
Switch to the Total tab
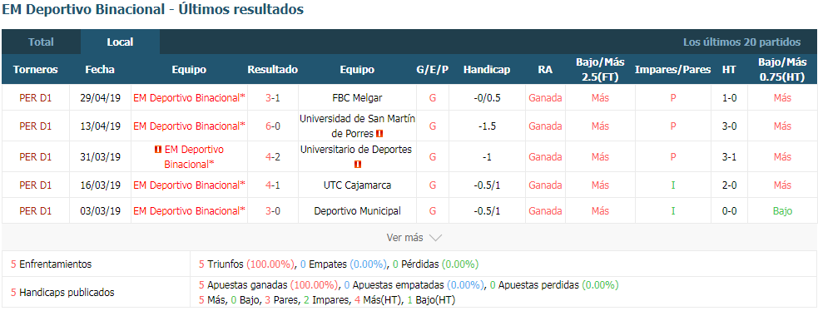[42, 42]
